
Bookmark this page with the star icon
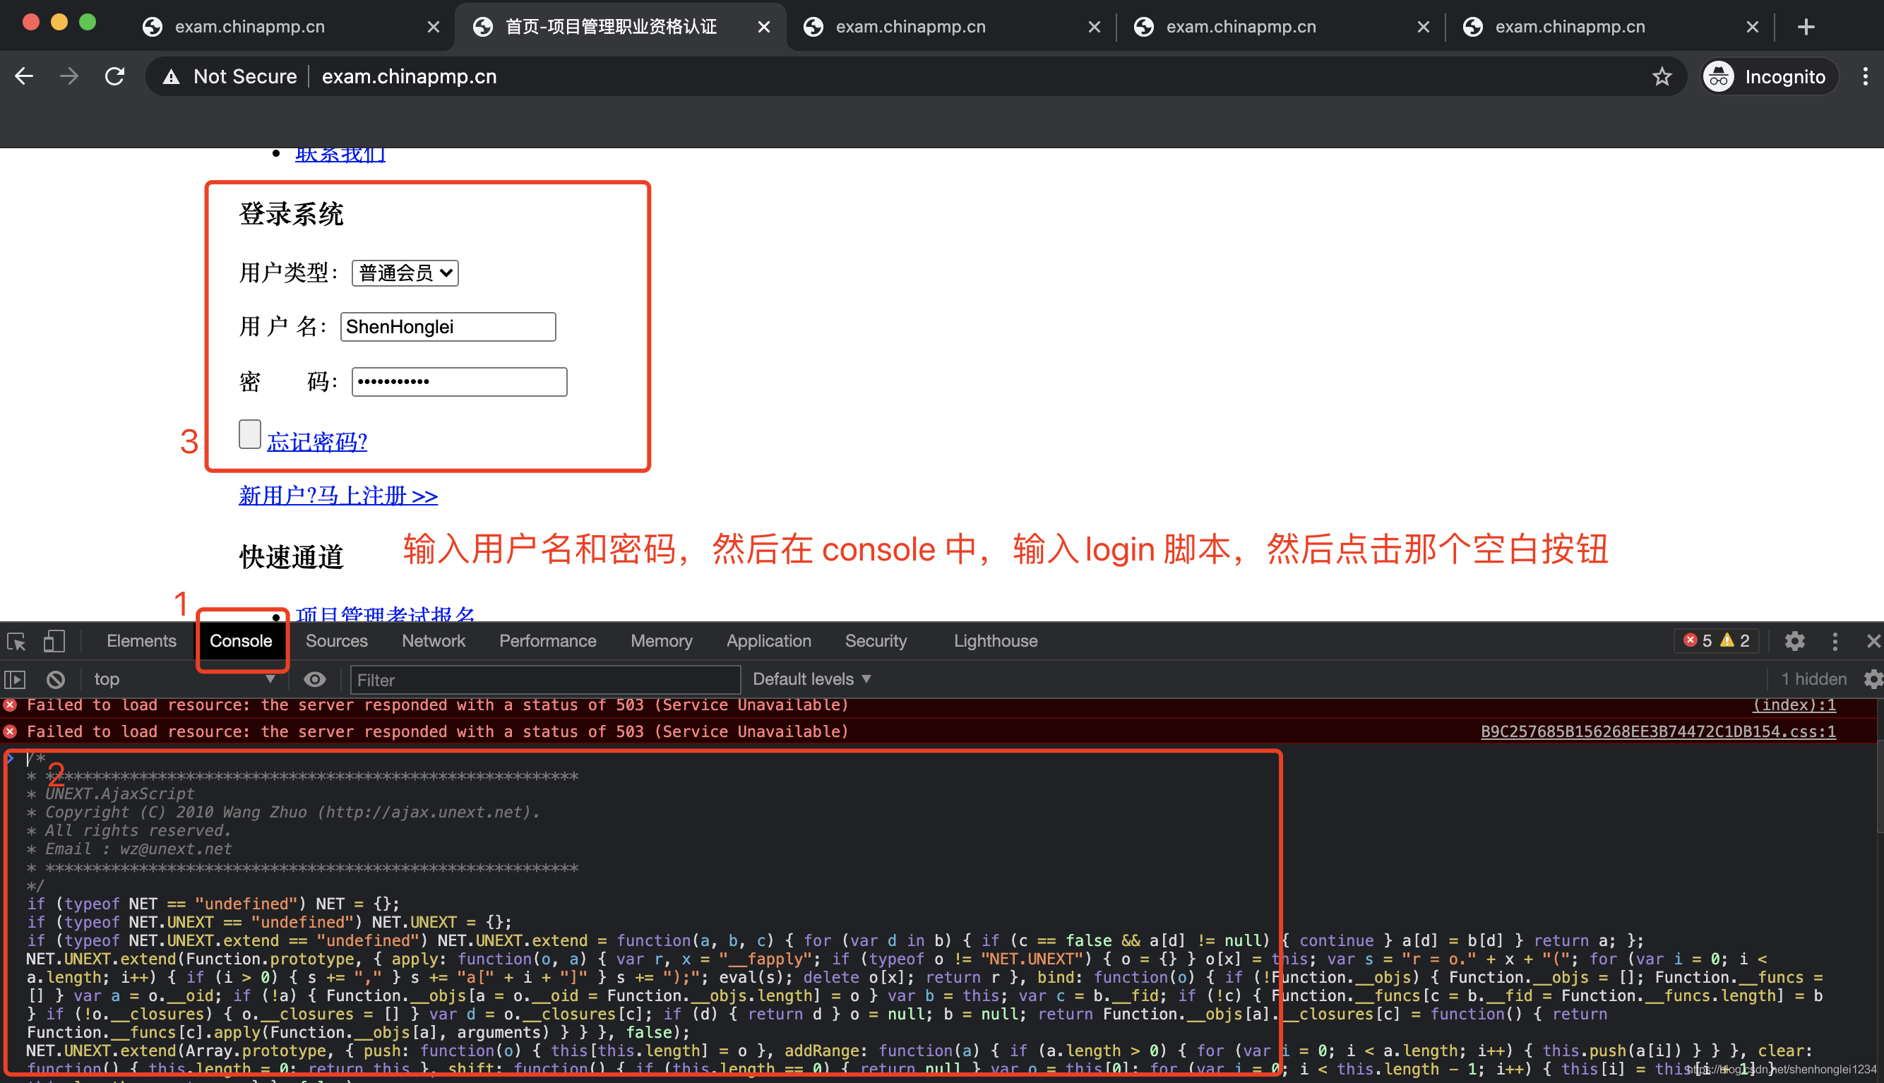coord(1662,77)
